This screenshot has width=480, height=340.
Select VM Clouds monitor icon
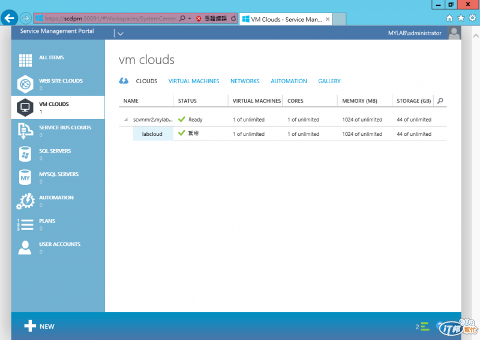[x=25, y=108]
